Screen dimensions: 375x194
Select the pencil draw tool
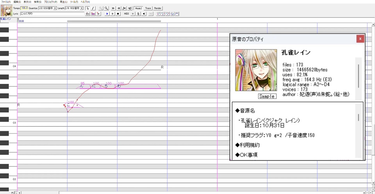(x=93, y=8)
